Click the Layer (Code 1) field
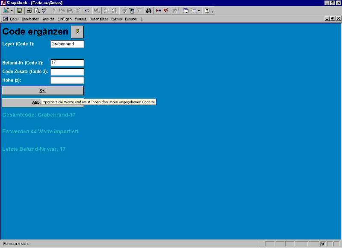Image resolution: width=342 pixels, height=248 pixels. click(67, 44)
